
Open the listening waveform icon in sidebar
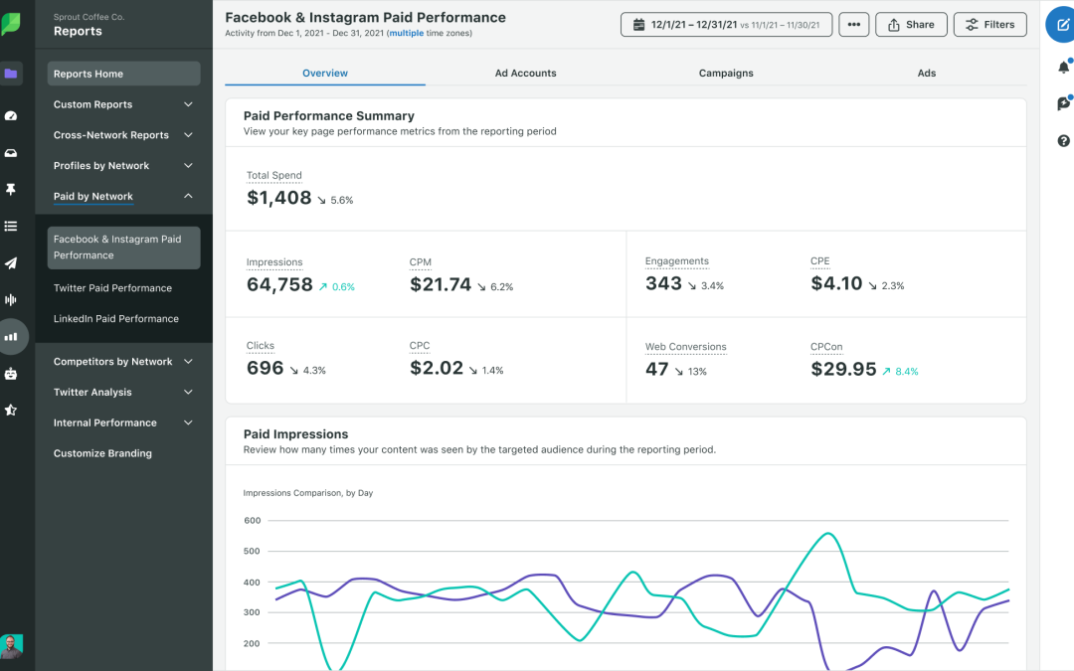coord(11,299)
